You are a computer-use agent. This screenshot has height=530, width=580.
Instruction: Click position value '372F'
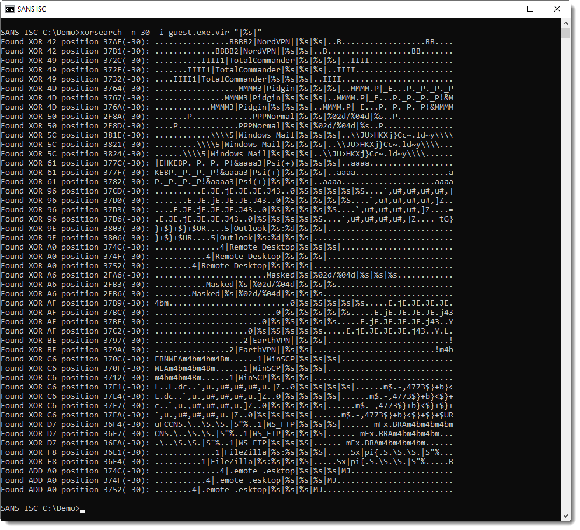point(113,70)
